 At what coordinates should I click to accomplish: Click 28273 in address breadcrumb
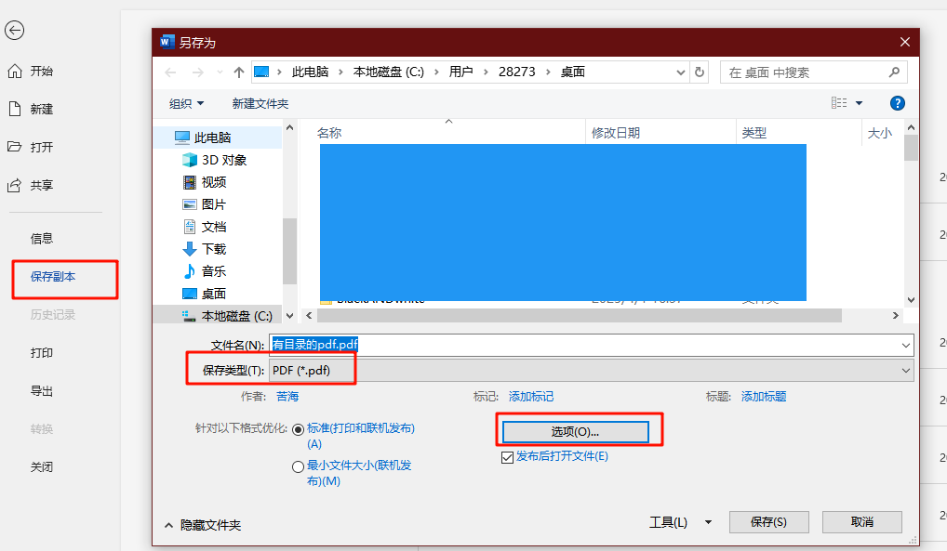517,72
